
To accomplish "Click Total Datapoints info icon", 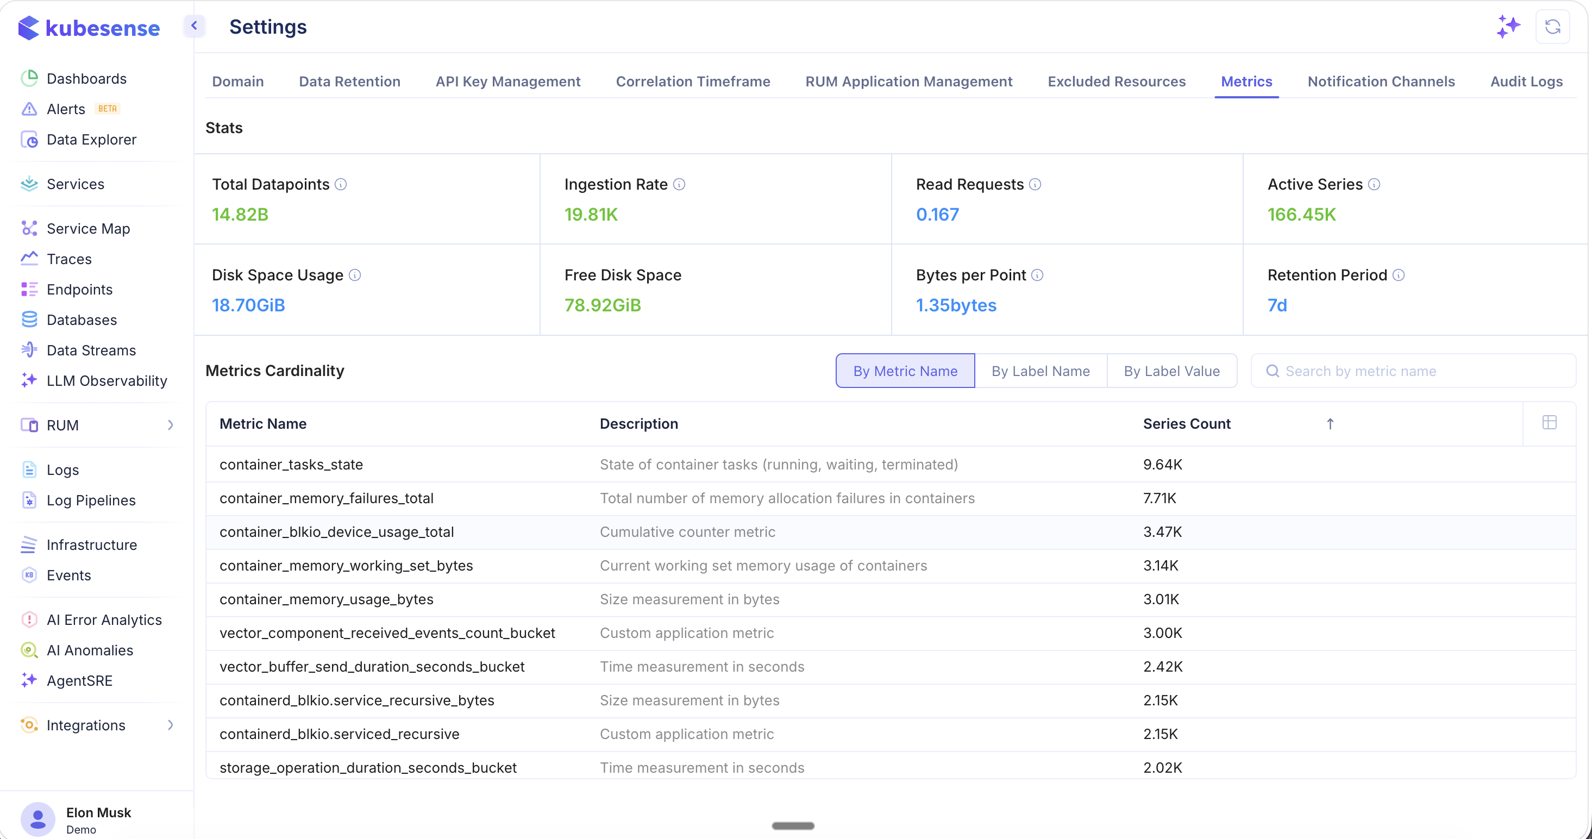I will pos(341,184).
